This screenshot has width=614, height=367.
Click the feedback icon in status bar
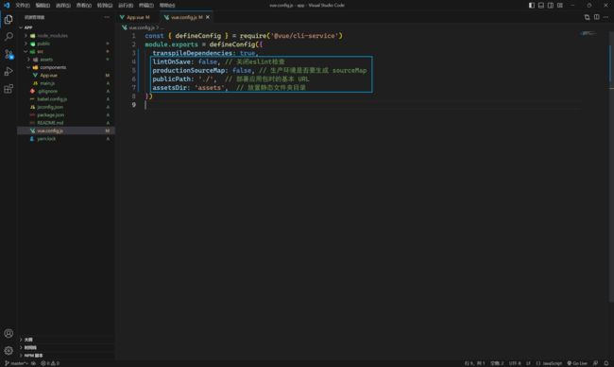(x=595, y=363)
